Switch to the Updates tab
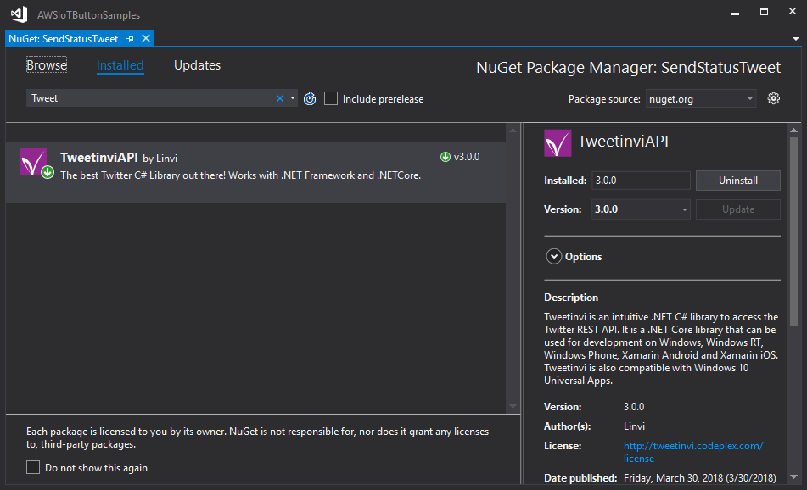This screenshot has height=490, width=807. pos(197,65)
